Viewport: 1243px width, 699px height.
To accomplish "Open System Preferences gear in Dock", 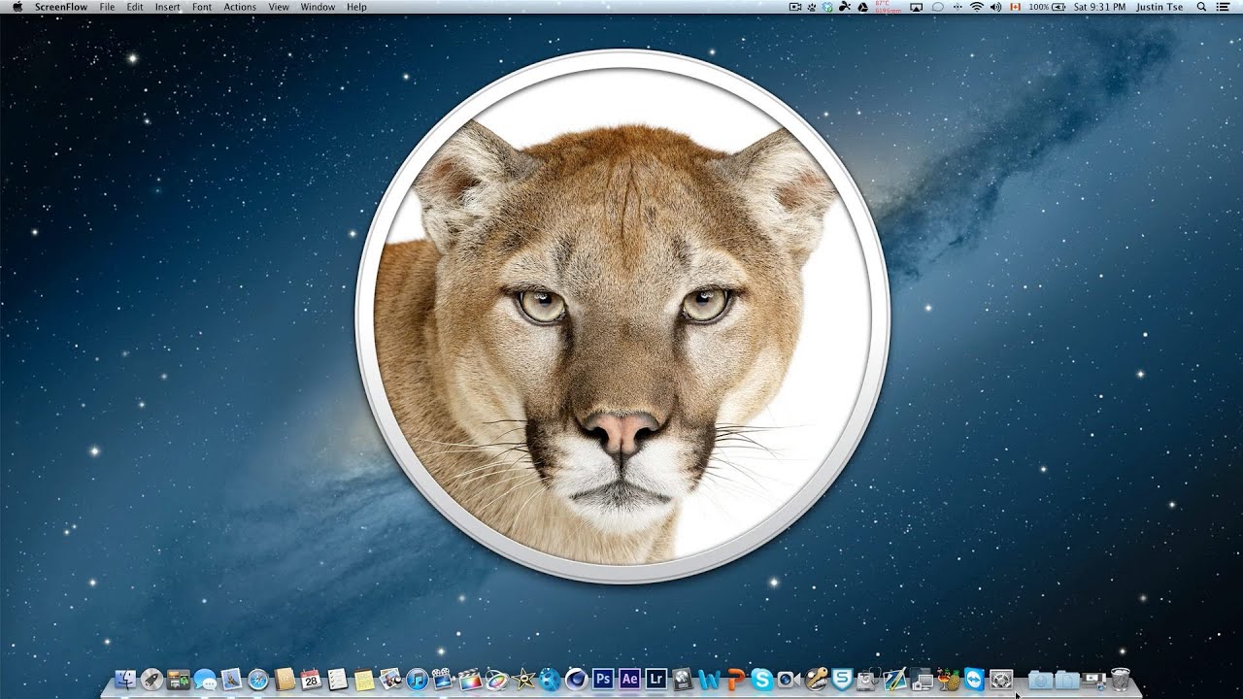I will pos(1001,680).
